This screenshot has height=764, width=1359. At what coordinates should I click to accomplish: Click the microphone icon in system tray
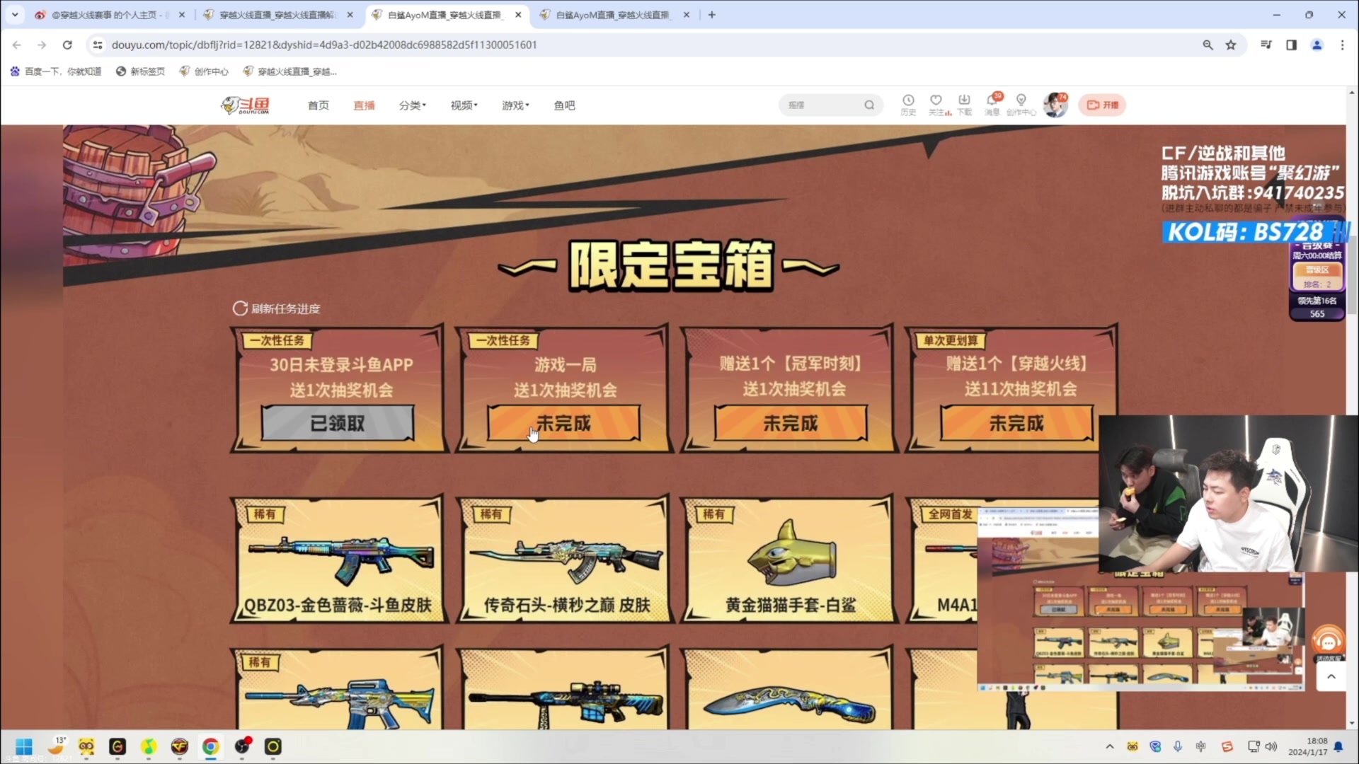click(x=1178, y=747)
